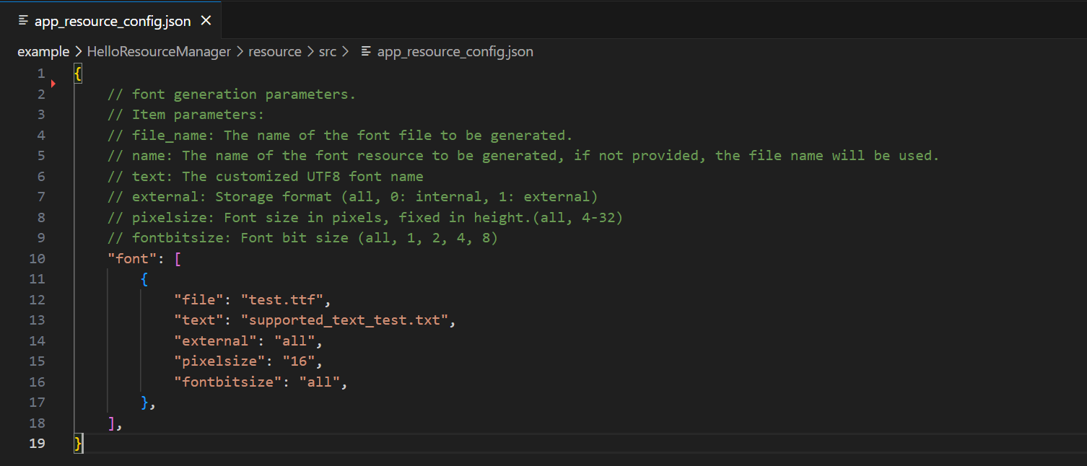Screen dimensions: 1087x466
Task: Click the red marker on line 1
Action: (x=53, y=84)
